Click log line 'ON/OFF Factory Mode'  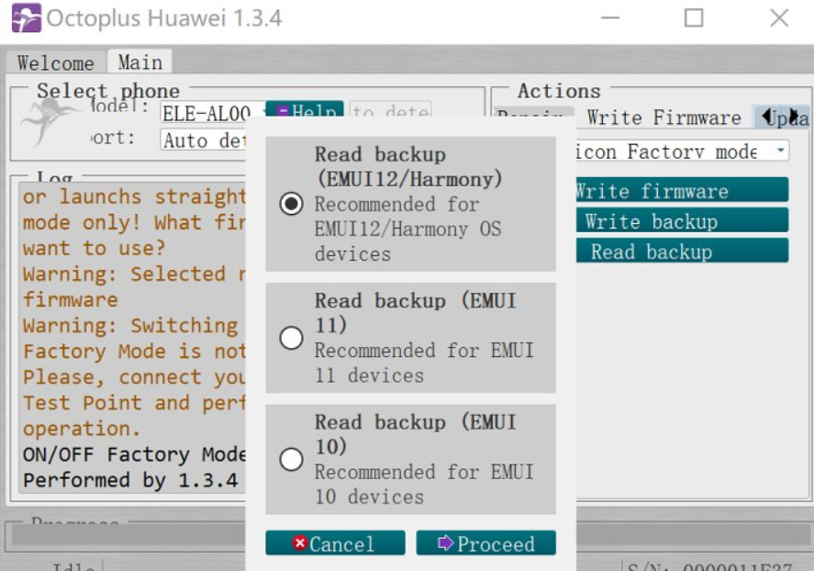pos(134,454)
